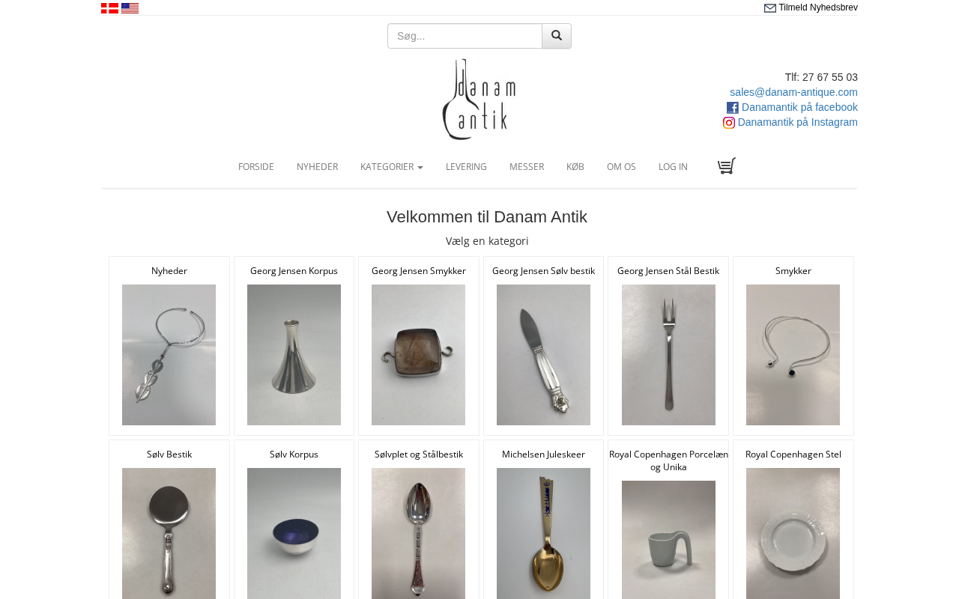This screenshot has height=599, width=959.
Task: Click the Facebook icon
Action: click(733, 108)
